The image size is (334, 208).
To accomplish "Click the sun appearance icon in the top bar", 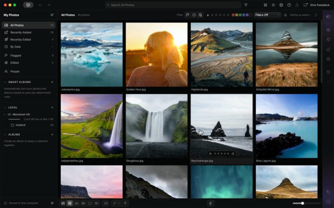I will 273,5.
